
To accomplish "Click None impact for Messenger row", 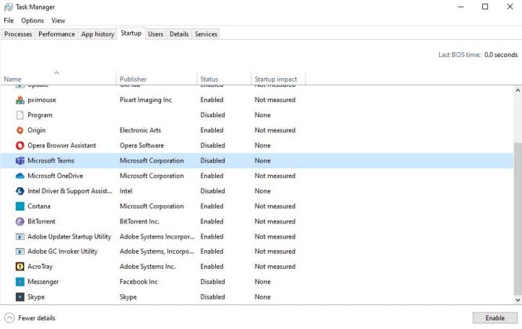I will coord(263,282).
